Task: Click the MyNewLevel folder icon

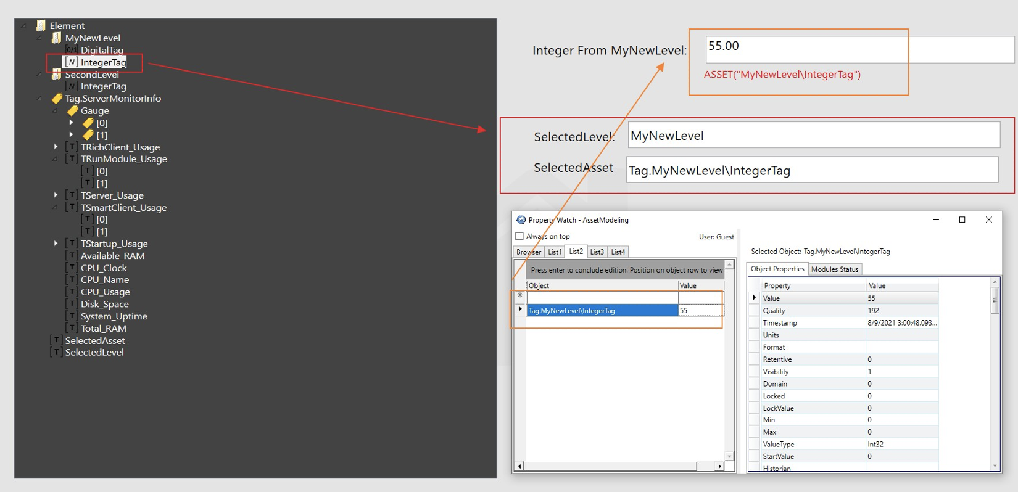Action: click(x=56, y=38)
